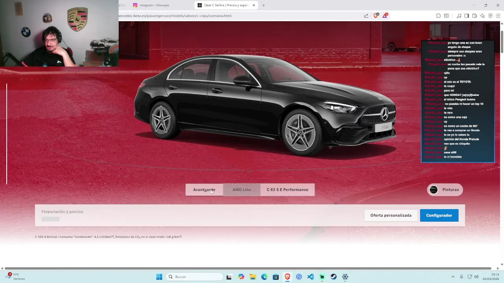Click the tab search icon beside extensions
The image size is (504, 283).
(446, 16)
